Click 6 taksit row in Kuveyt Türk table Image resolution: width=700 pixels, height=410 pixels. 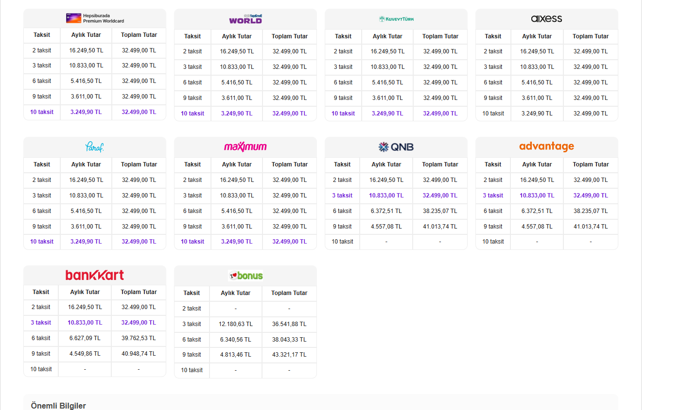point(396,82)
